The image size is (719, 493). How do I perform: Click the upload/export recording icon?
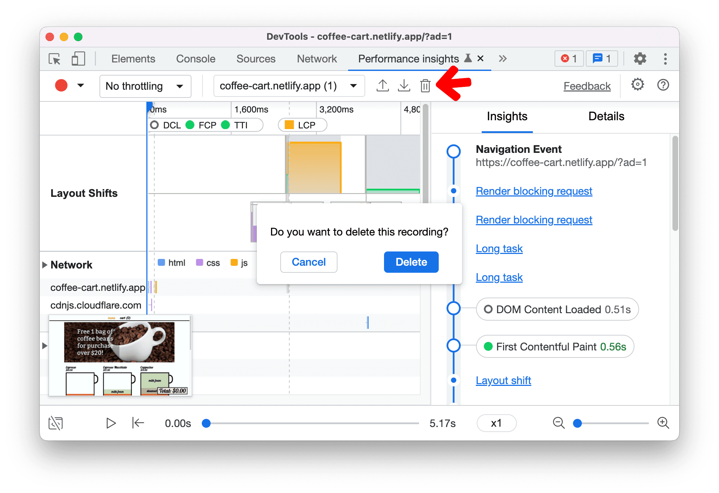pos(382,85)
